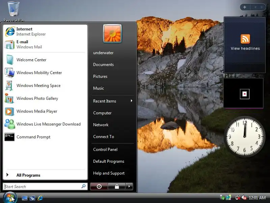Select Connect To
The height and width of the screenshot is (203, 270).
(104, 137)
